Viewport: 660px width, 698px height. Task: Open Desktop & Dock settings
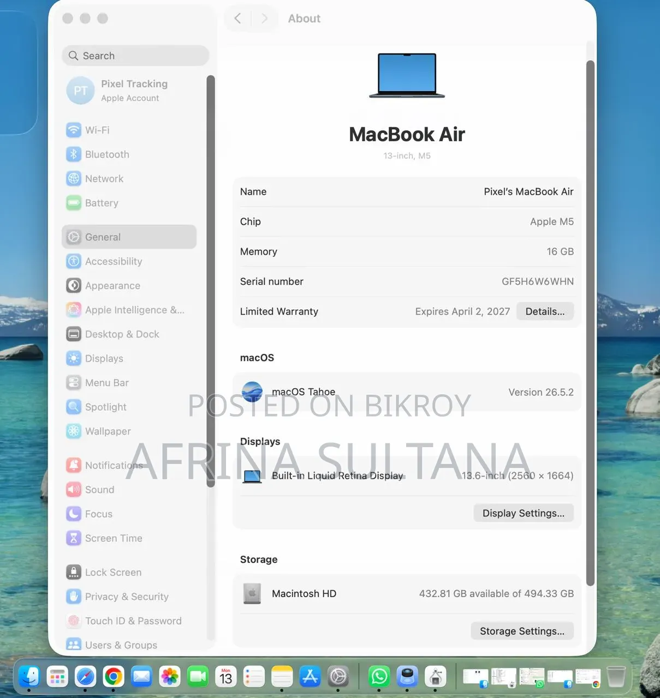coord(129,334)
